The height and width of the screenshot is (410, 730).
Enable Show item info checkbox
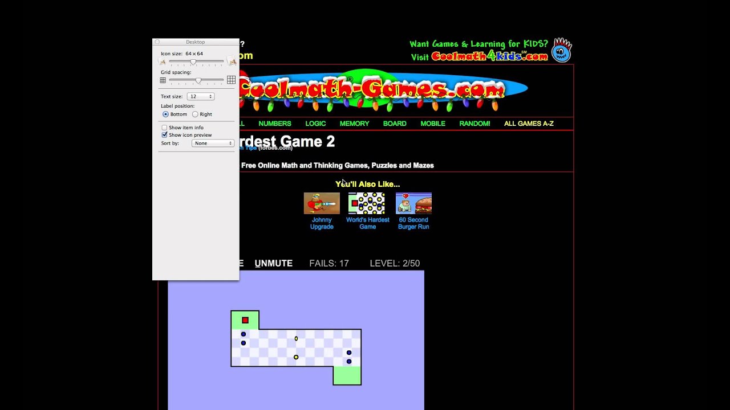(x=164, y=128)
